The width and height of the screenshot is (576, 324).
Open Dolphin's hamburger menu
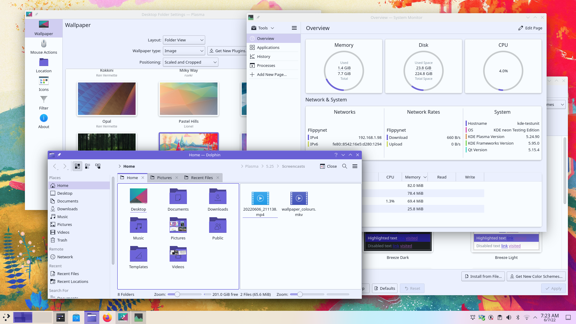pyautogui.click(x=355, y=166)
